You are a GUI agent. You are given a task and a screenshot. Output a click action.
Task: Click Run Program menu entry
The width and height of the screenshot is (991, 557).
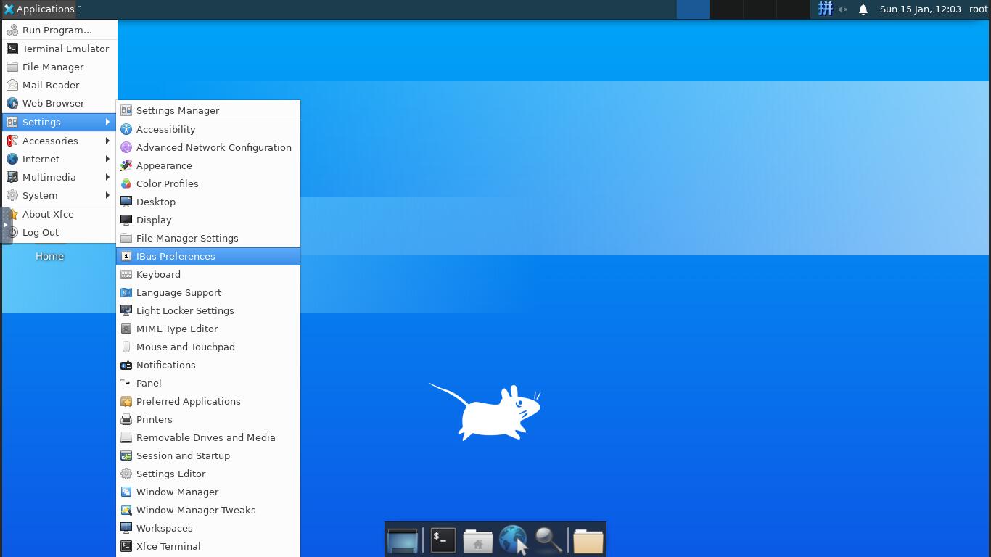(x=59, y=30)
